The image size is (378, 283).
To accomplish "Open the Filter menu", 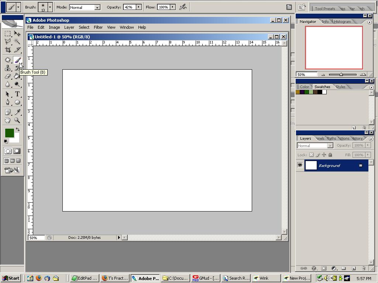I will point(98,27).
